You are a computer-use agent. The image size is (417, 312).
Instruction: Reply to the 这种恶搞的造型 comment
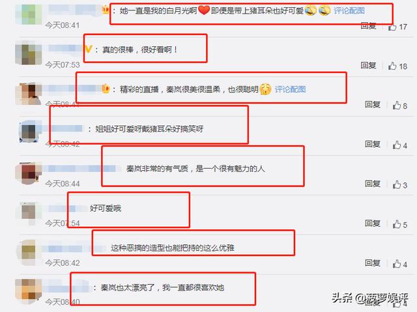click(373, 263)
